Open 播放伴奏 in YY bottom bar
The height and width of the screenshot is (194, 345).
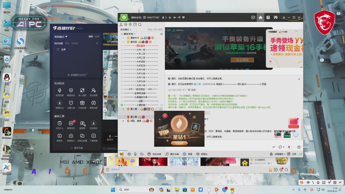click(x=172, y=154)
